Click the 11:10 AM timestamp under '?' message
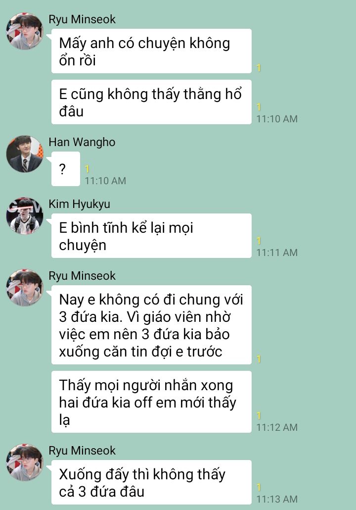Screen dimensions: 356x510 coord(105,181)
